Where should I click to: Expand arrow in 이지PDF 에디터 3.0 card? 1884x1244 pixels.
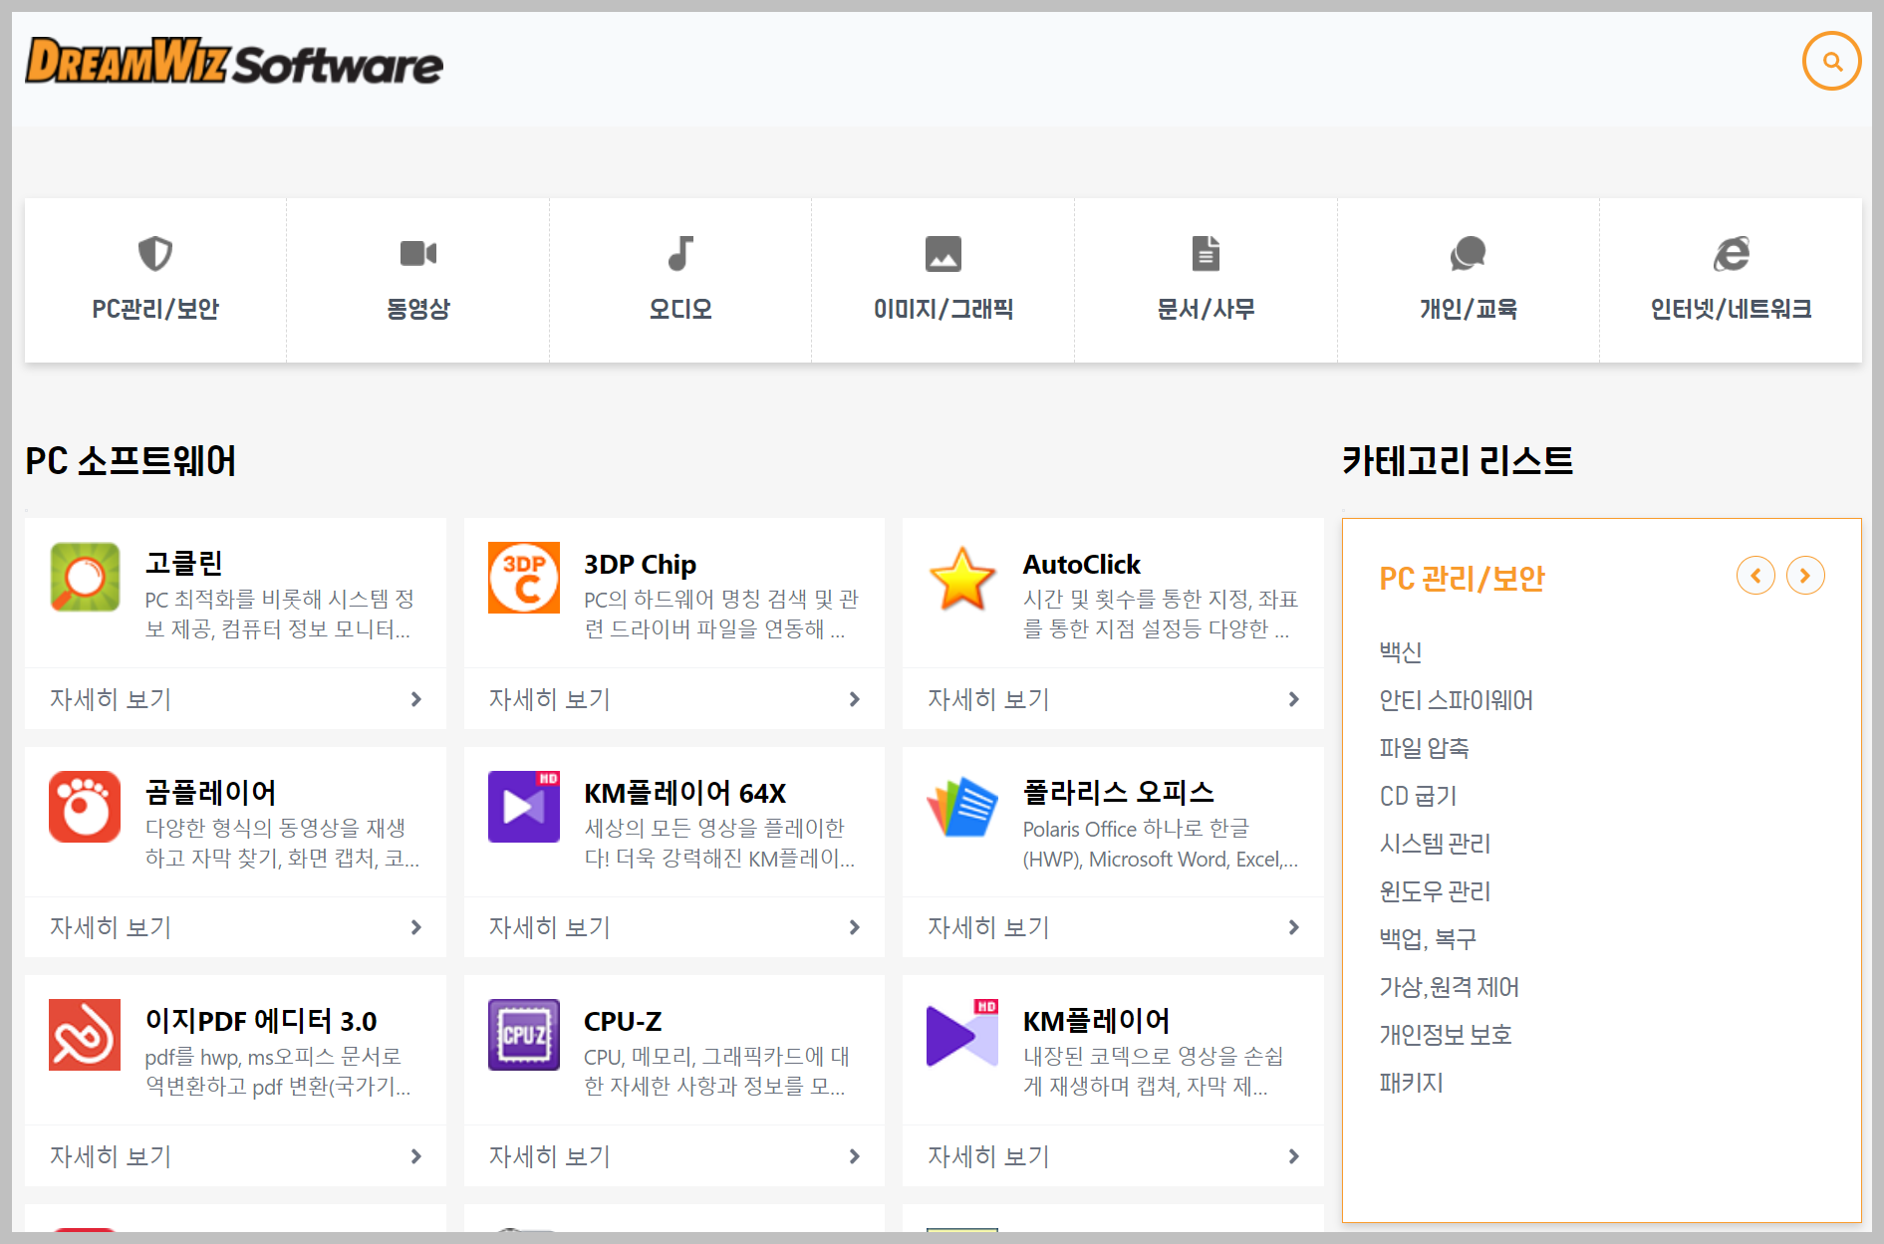pyautogui.click(x=416, y=1156)
